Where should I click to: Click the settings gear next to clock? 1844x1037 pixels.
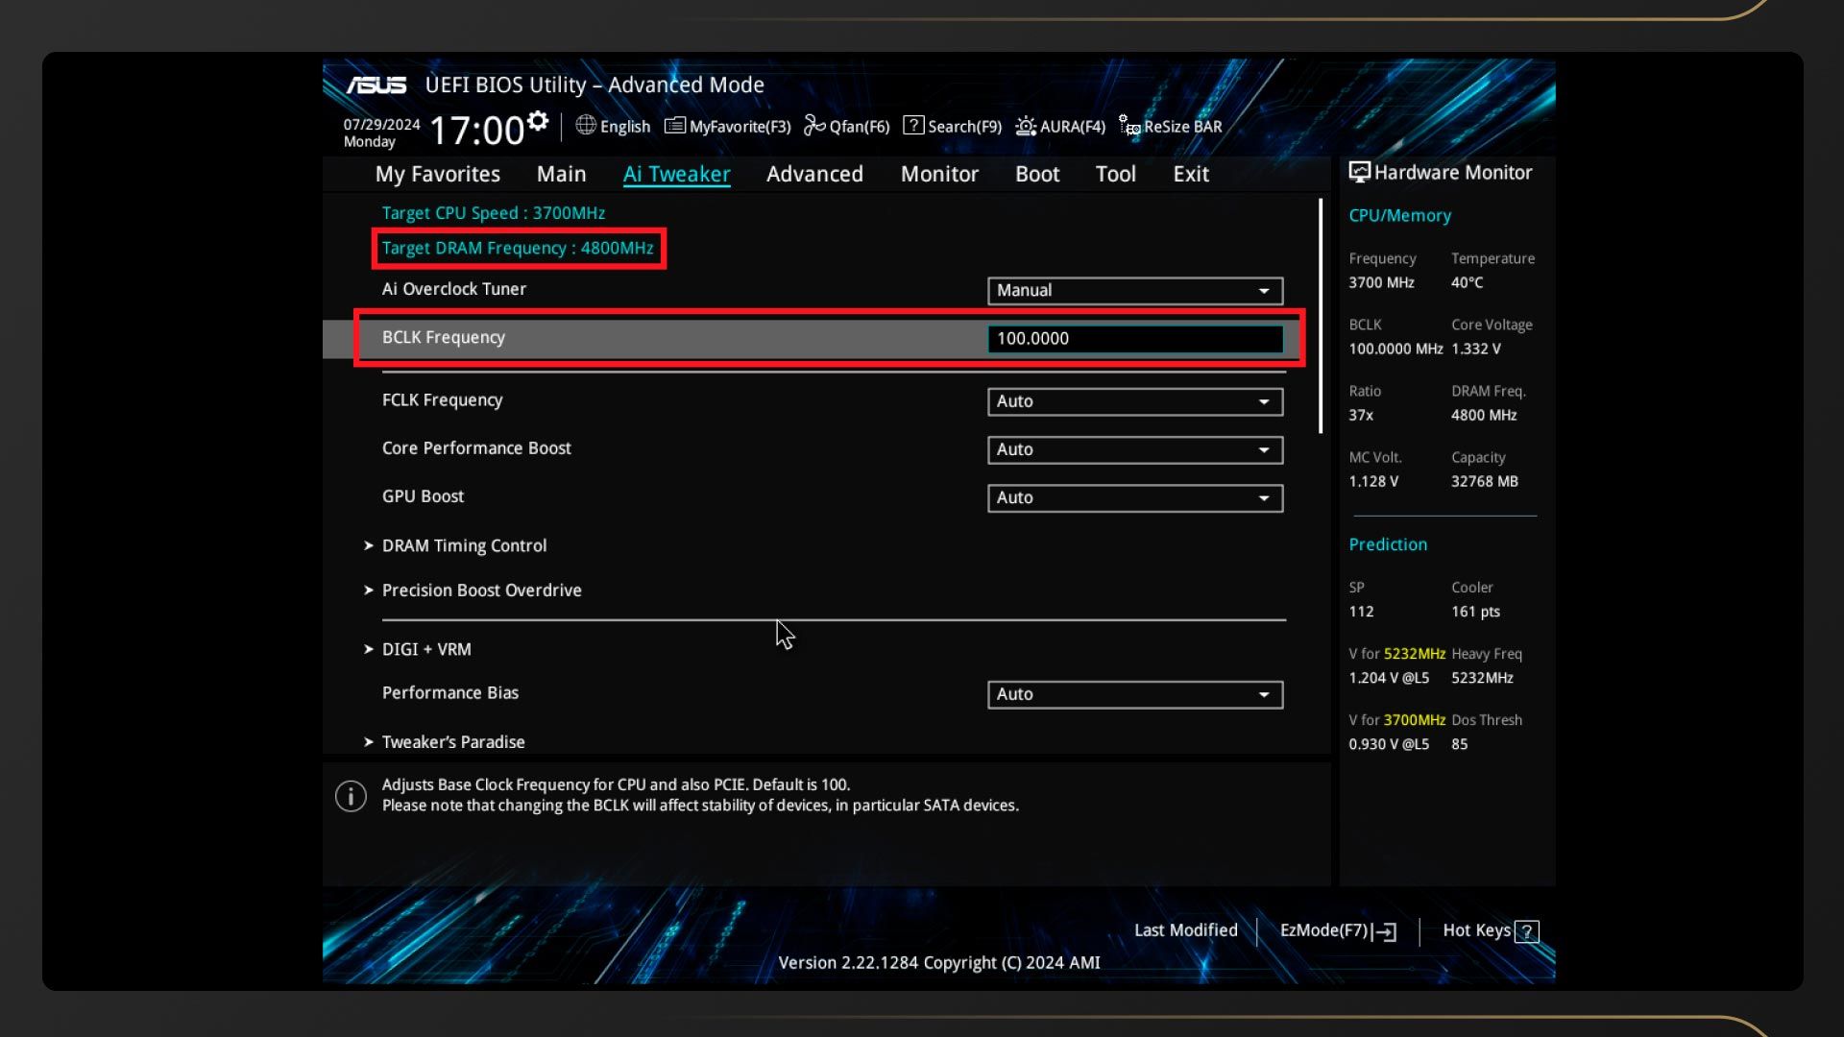(538, 121)
